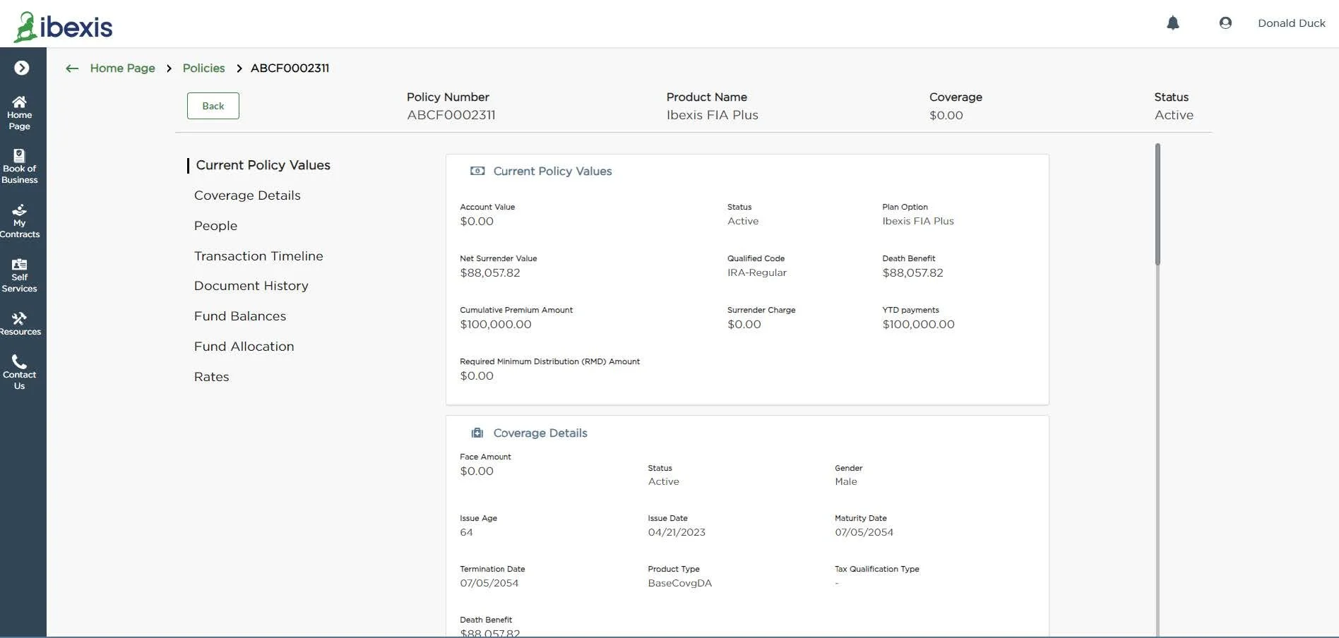This screenshot has width=1339, height=638.
Task: Click the Gender Male value
Action: coord(845,482)
